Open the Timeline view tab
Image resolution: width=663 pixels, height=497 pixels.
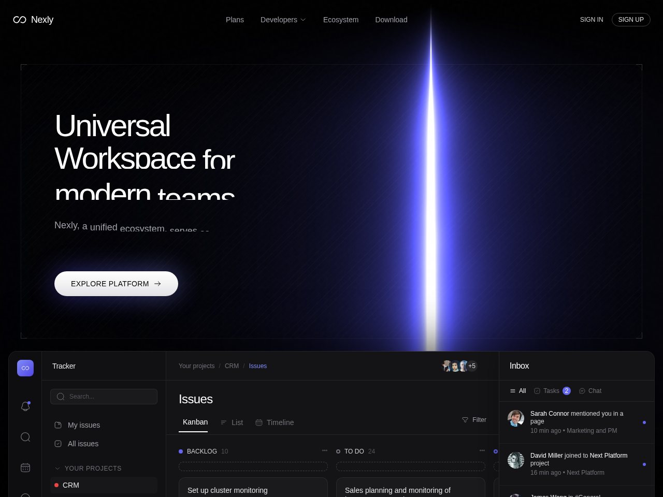(275, 422)
